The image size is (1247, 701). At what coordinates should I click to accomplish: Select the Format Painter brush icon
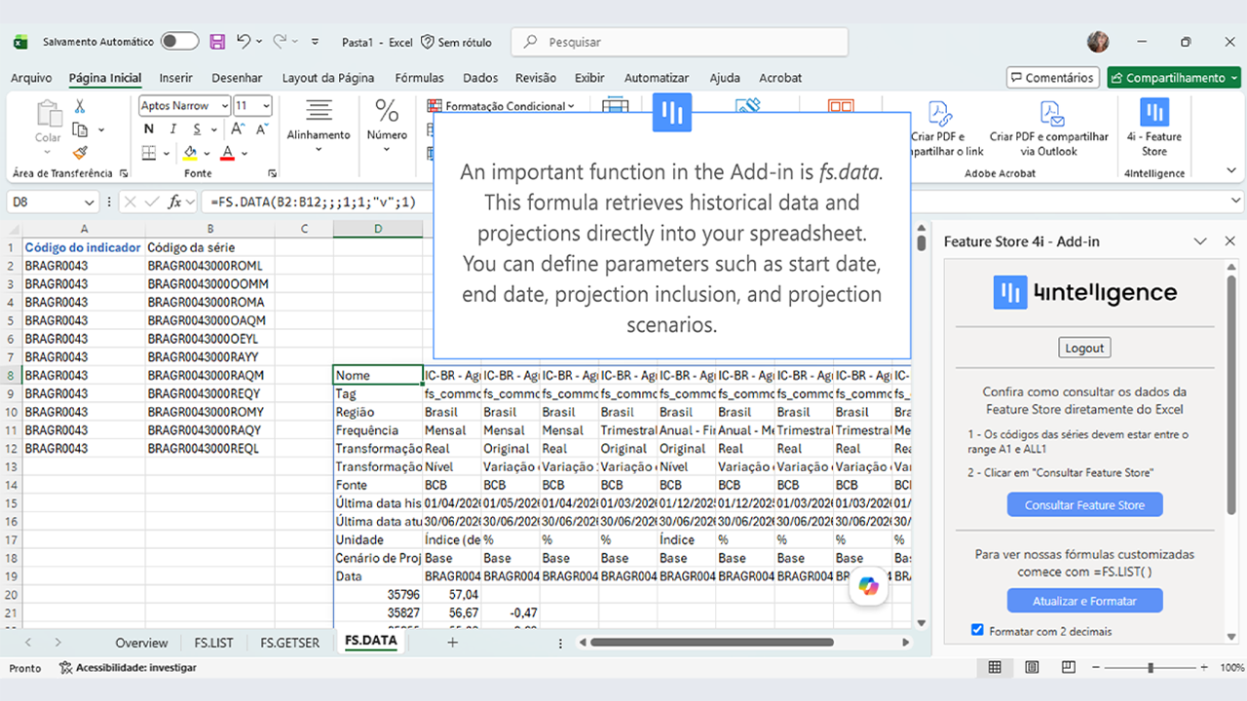pyautogui.click(x=80, y=152)
